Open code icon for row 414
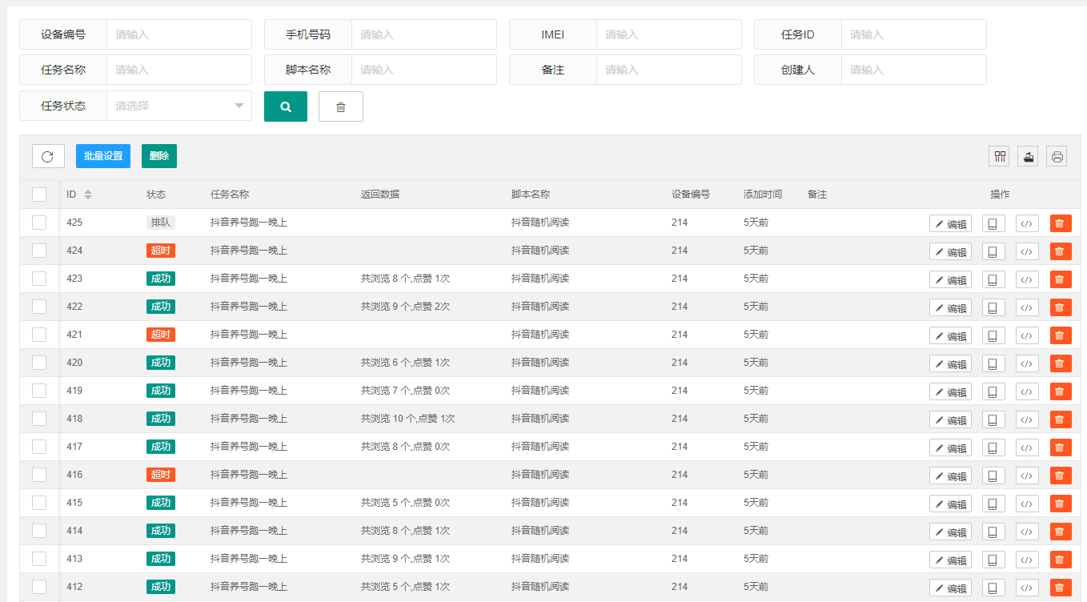The width and height of the screenshot is (1087, 602). tap(1027, 532)
